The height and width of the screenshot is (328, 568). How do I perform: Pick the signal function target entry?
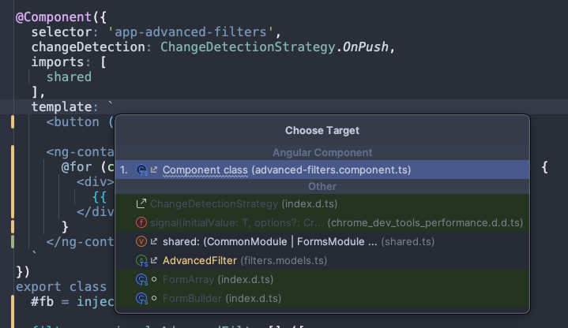click(322, 223)
